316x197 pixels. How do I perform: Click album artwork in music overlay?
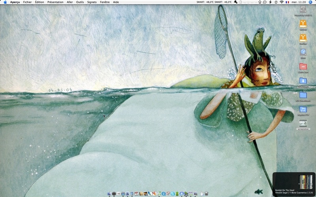(305, 182)
